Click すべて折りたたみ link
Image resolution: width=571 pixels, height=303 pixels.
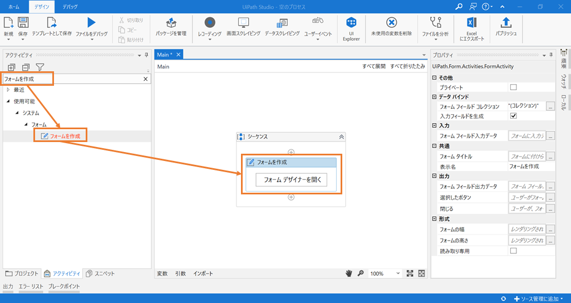pos(407,66)
